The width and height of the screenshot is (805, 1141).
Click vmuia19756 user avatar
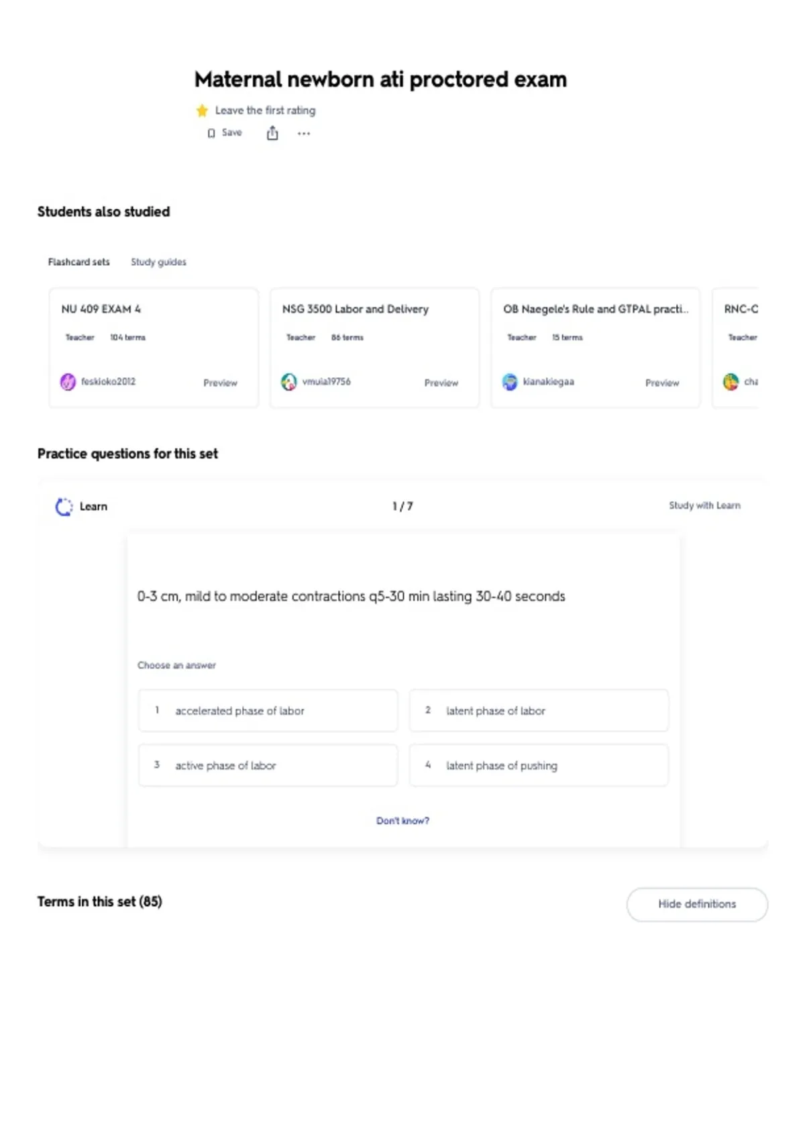pyautogui.click(x=289, y=382)
